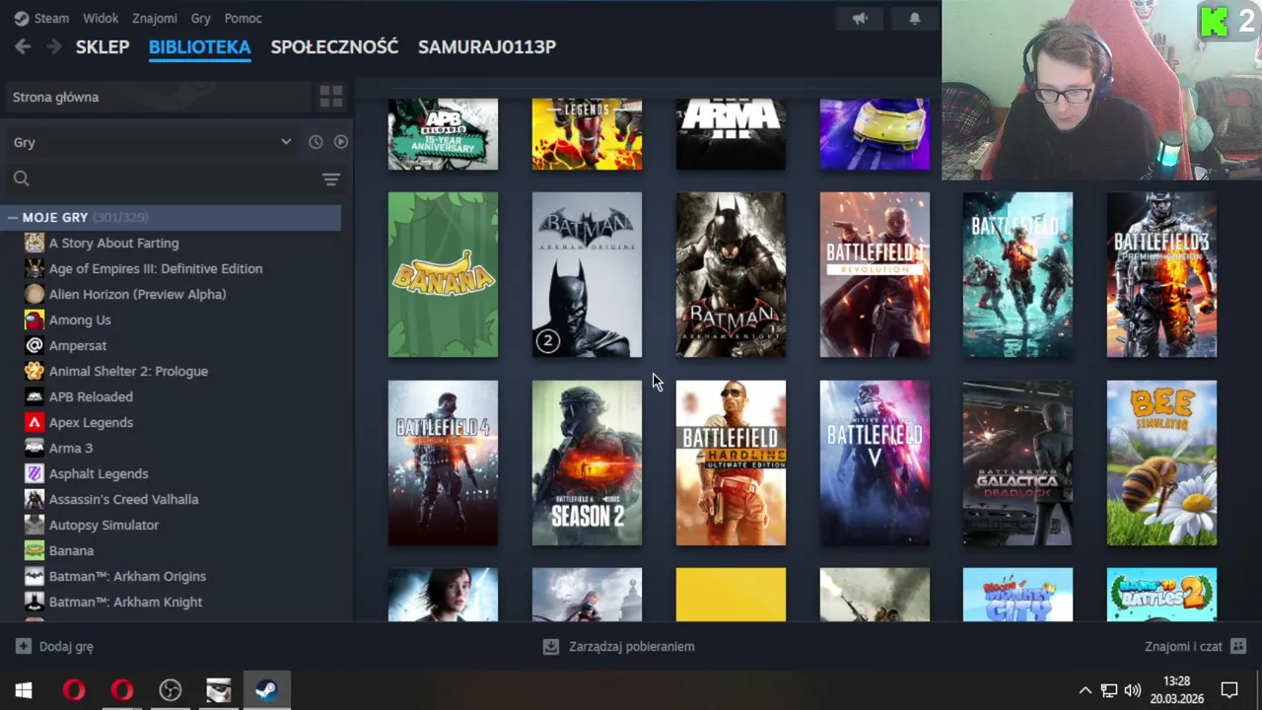Open the Windows Start menu
Image resolution: width=1262 pixels, height=710 pixels.
(x=24, y=690)
